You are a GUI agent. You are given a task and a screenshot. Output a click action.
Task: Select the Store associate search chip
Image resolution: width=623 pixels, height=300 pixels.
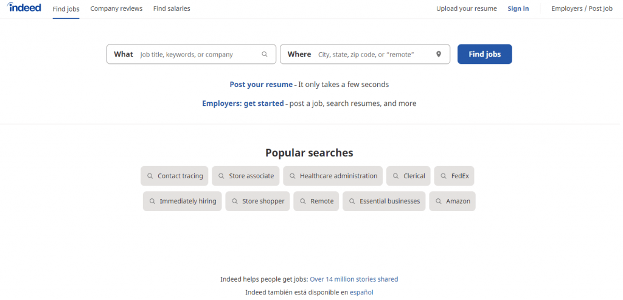[x=246, y=176]
